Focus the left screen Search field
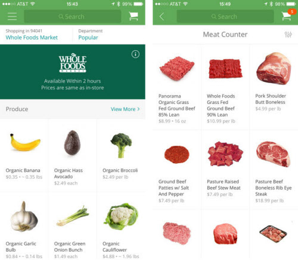 coord(73,17)
